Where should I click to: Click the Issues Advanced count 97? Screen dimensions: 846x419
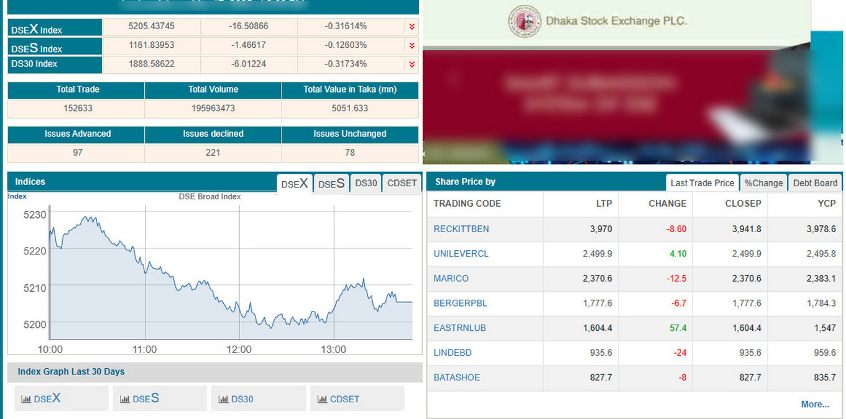tap(78, 152)
